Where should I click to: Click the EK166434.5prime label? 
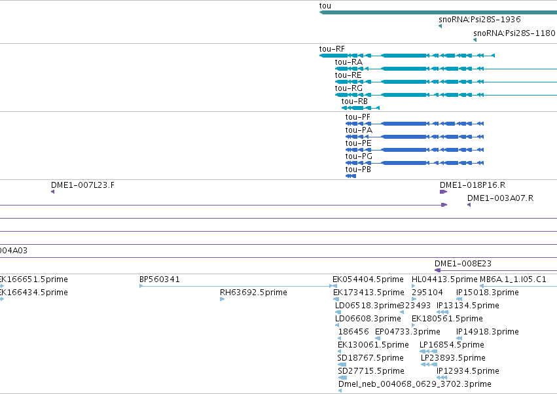pos(34,293)
